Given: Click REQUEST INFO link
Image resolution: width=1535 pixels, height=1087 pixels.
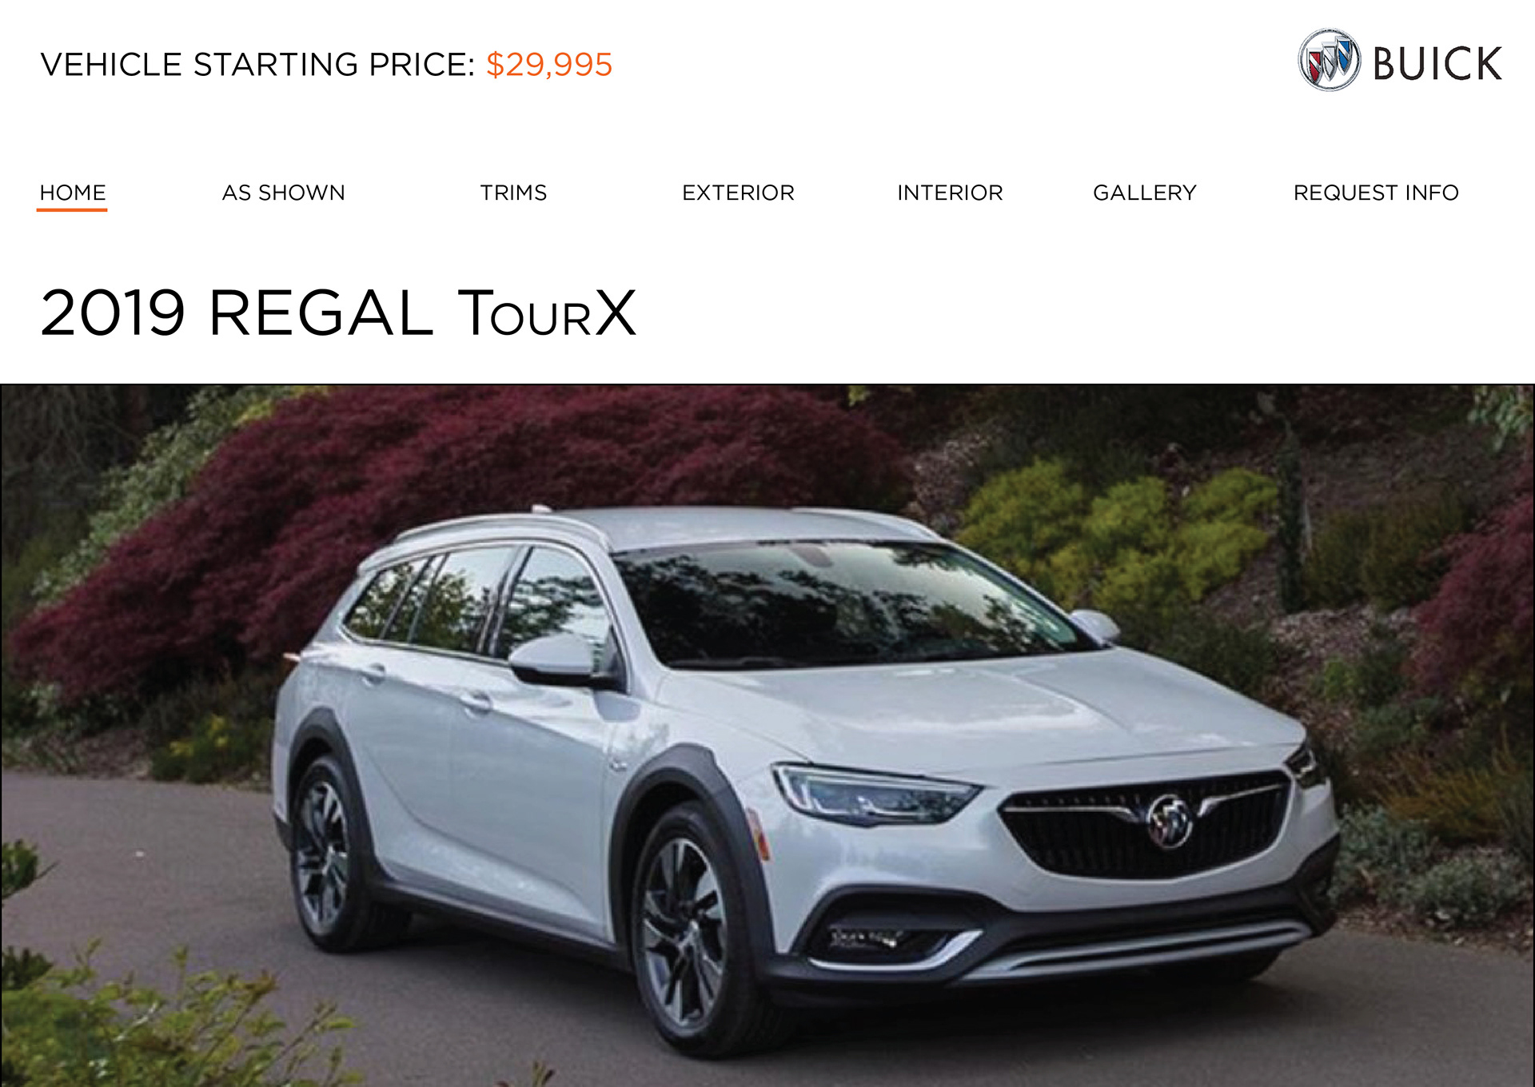Looking at the screenshot, I should tap(1376, 193).
